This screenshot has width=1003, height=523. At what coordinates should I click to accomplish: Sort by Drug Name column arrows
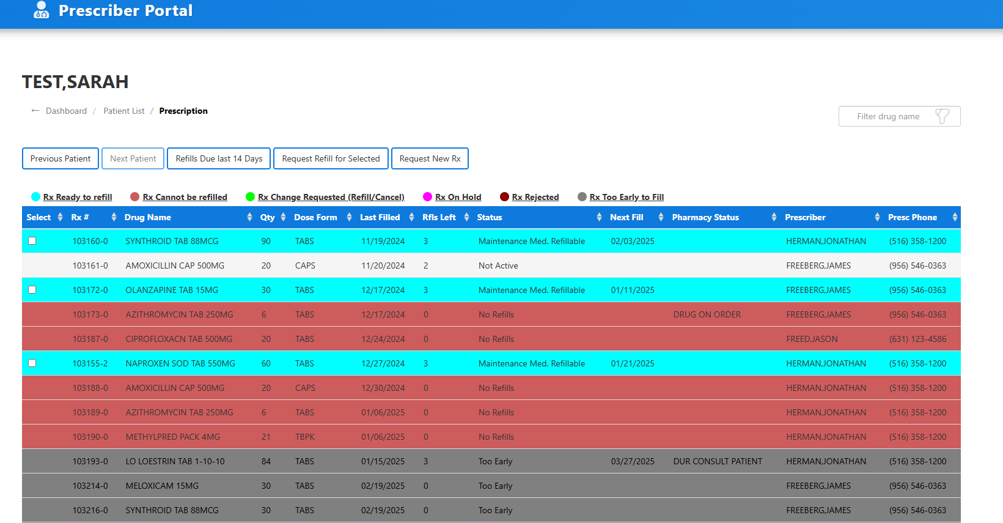[249, 217]
